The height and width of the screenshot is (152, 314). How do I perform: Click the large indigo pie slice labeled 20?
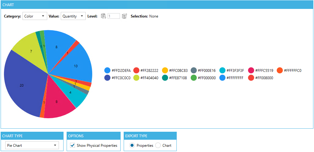(x=23, y=88)
